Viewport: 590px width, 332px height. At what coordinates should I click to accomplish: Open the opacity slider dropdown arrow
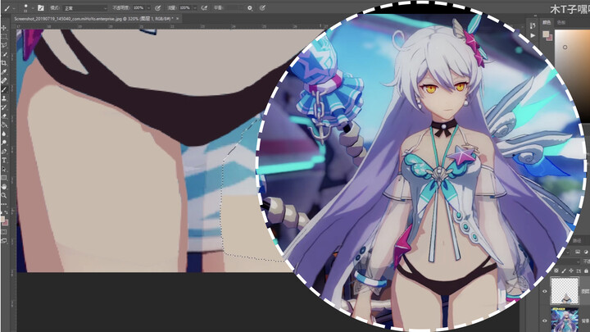[x=148, y=8]
